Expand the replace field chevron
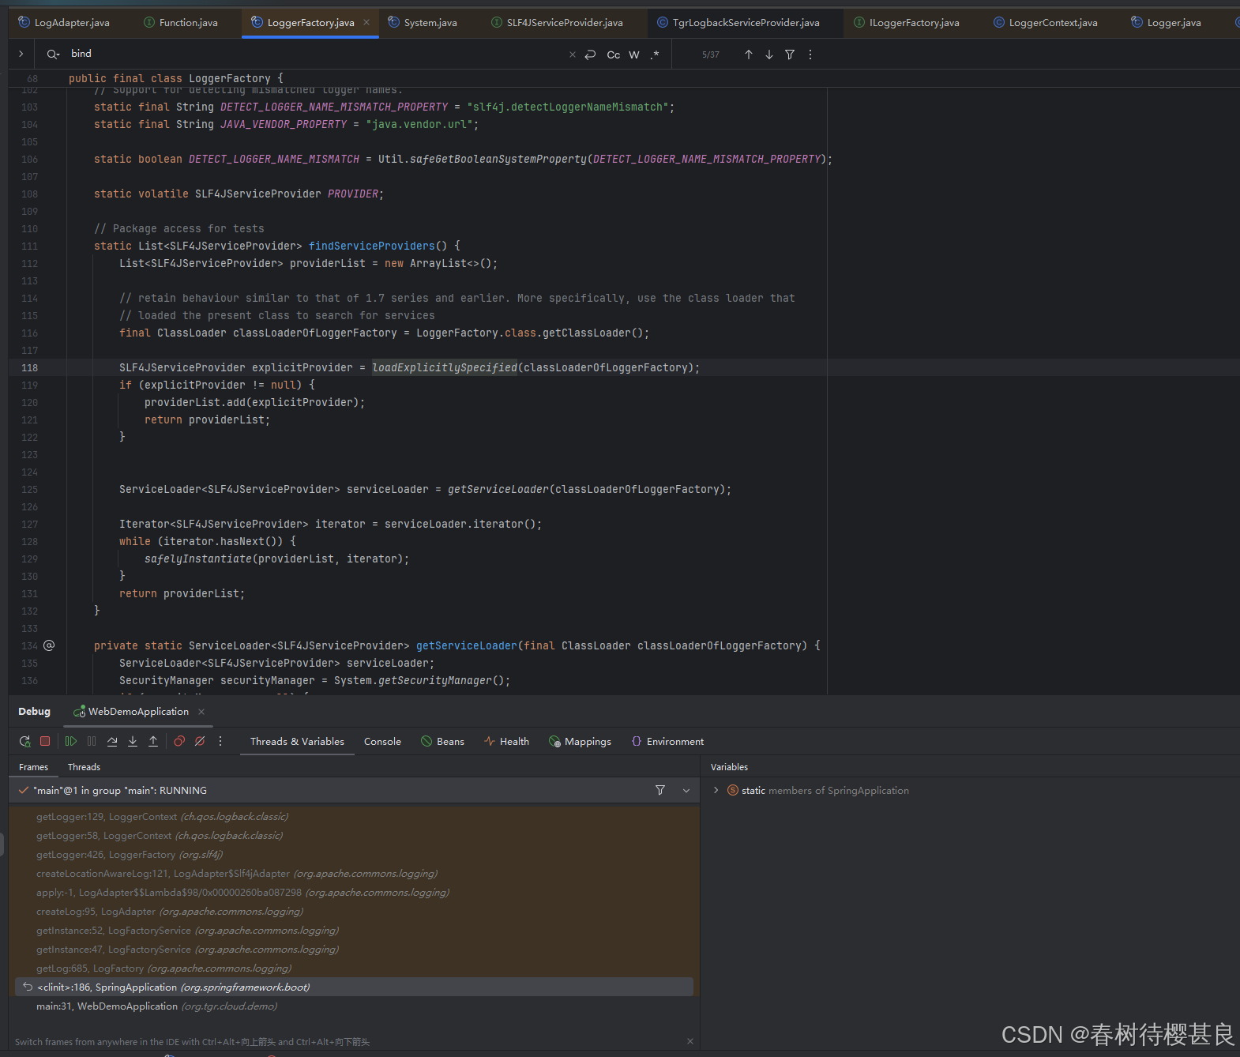Screen dimensions: 1240x1057 pyautogui.click(x=21, y=54)
